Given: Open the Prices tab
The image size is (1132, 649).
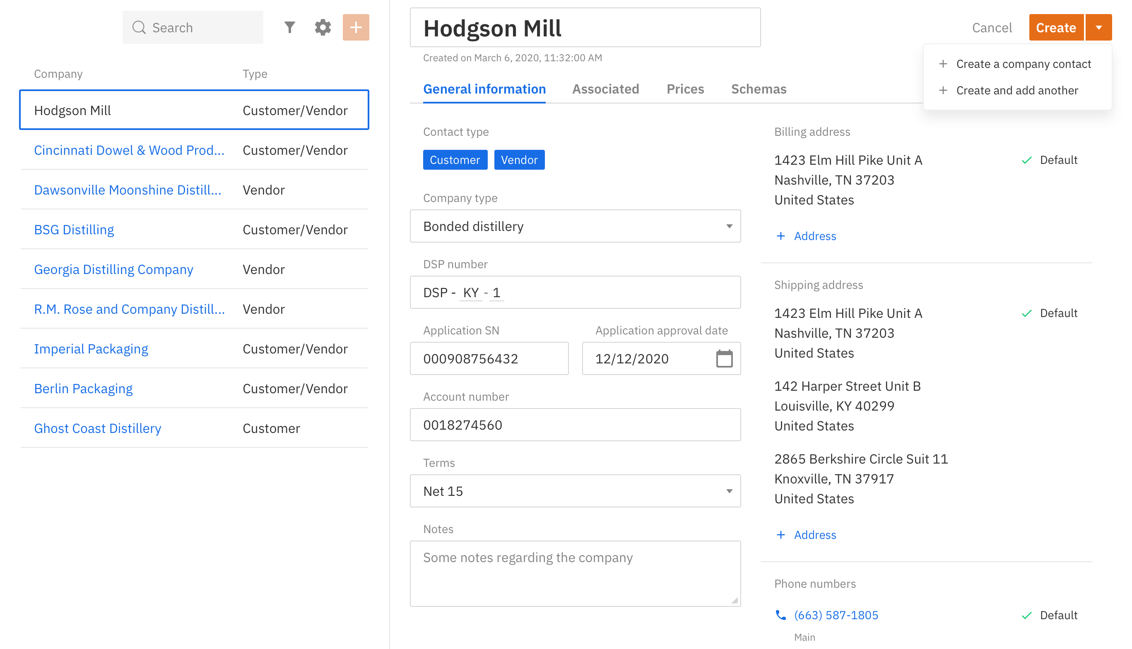Looking at the screenshot, I should point(685,89).
